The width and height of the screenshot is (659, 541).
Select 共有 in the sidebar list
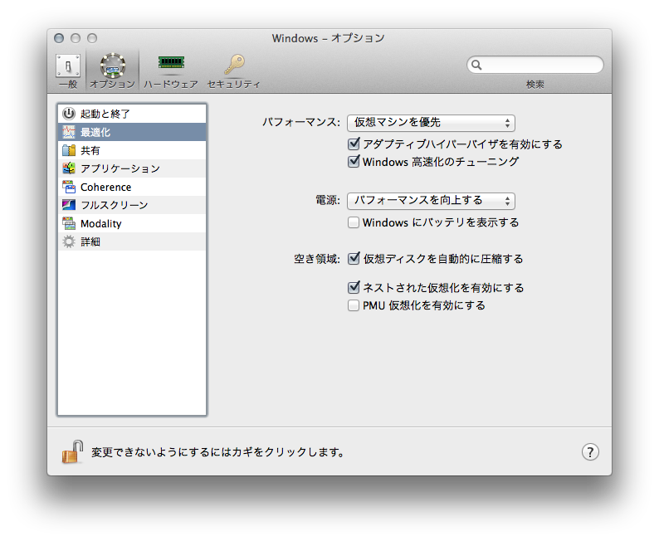click(x=132, y=150)
